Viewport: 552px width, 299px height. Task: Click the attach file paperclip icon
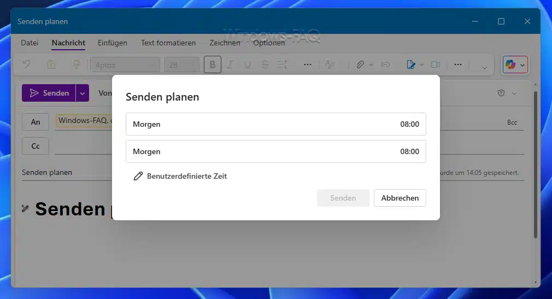point(360,65)
